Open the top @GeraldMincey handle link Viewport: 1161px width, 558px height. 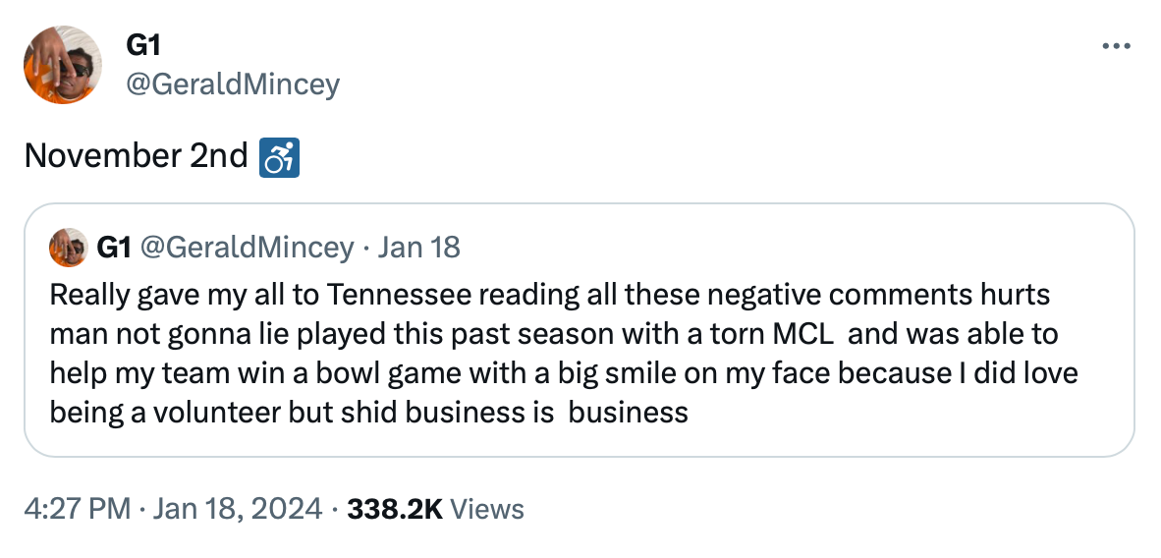(x=233, y=84)
